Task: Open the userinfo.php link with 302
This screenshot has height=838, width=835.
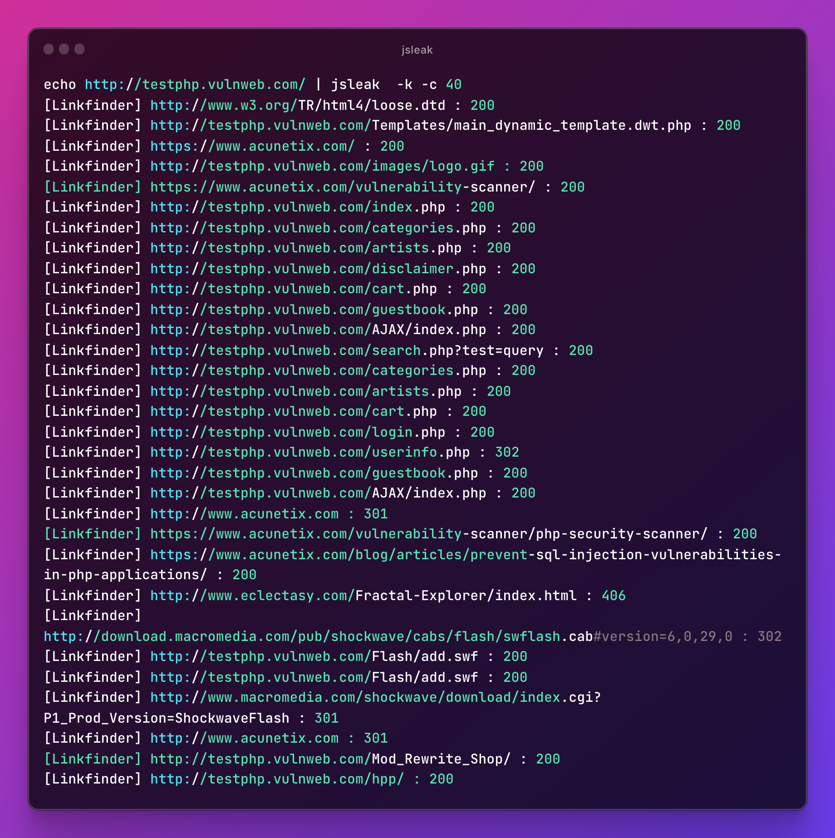Action: [x=310, y=453]
